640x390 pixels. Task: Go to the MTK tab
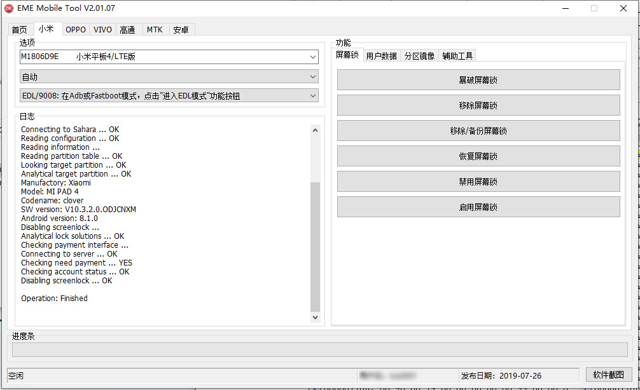coord(155,30)
